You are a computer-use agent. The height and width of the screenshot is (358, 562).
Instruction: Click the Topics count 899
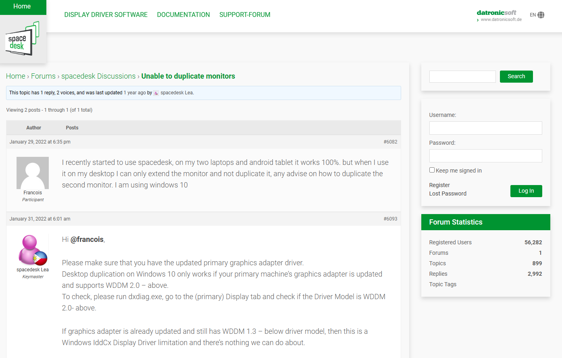pos(537,263)
